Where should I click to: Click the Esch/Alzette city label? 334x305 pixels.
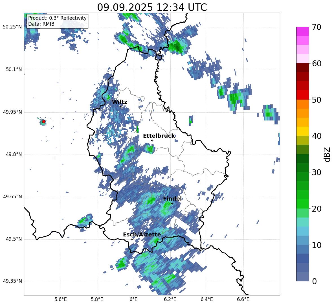(x=142, y=235)
